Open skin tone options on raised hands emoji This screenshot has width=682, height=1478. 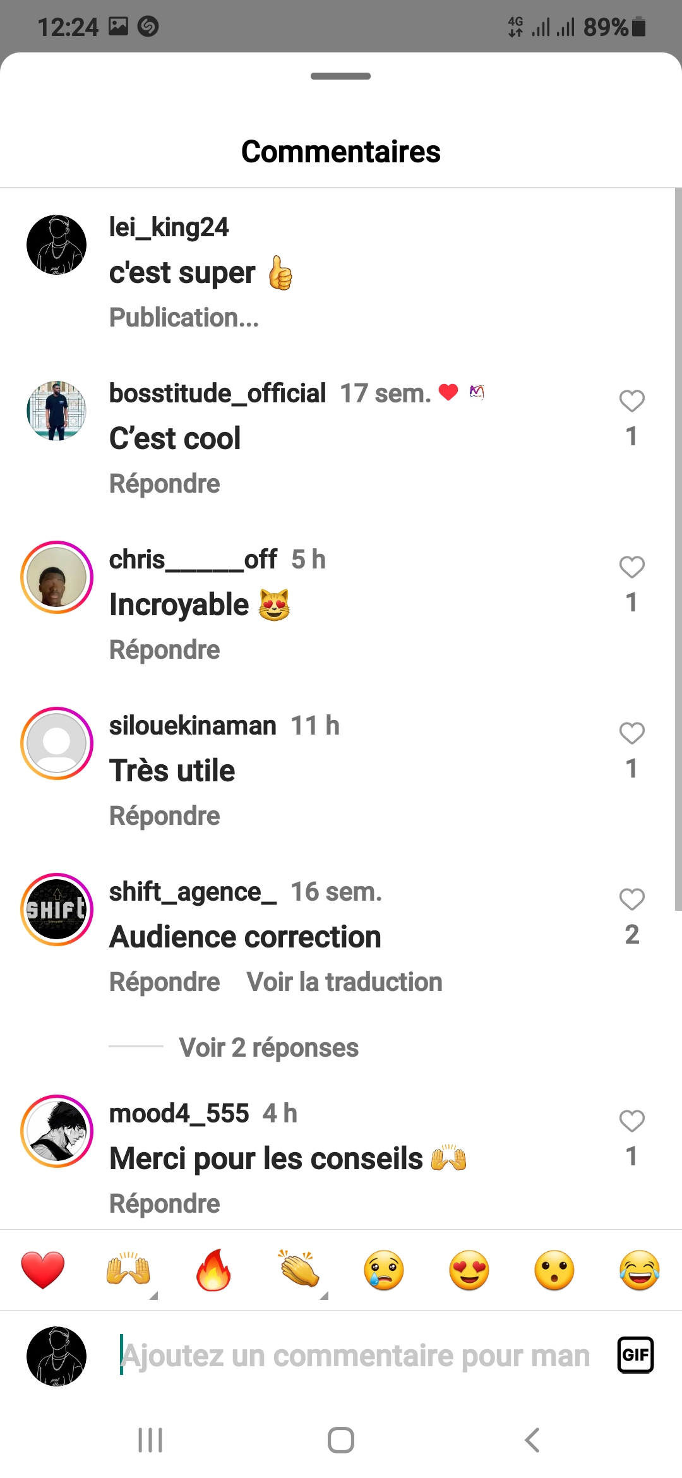pos(153,1295)
